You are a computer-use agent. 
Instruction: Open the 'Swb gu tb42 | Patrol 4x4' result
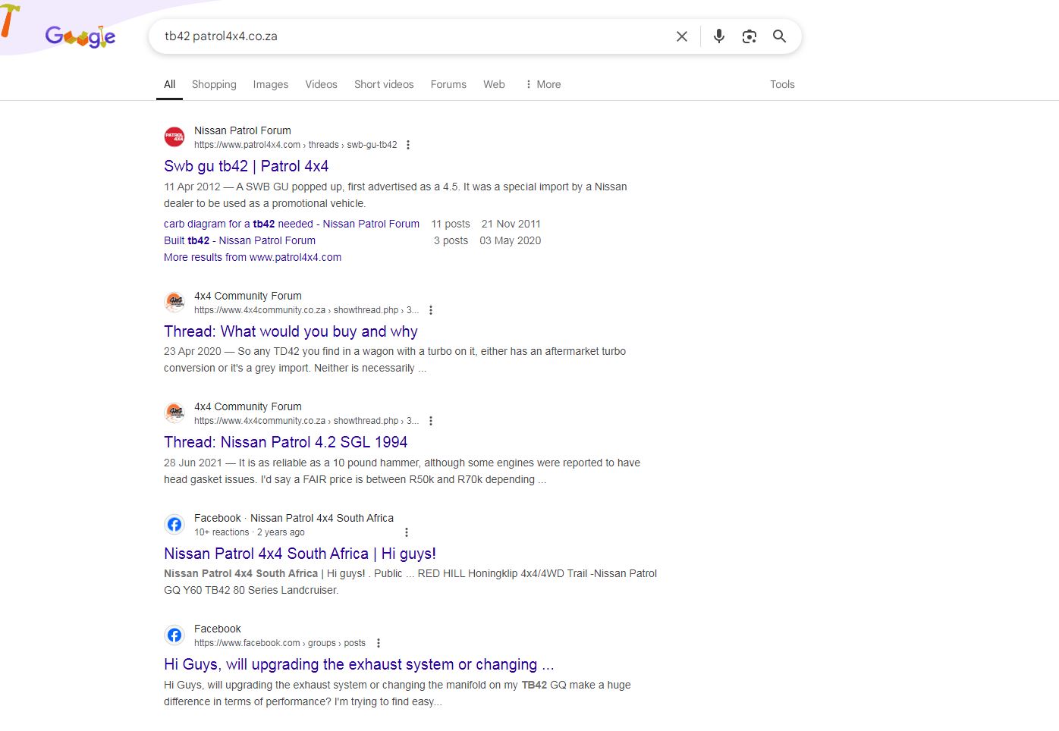click(247, 166)
